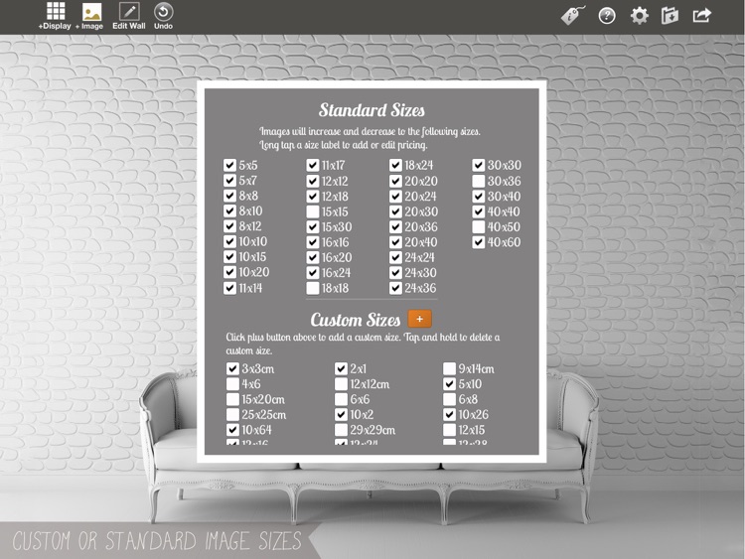Disable the 10x10 standard size

[230, 241]
